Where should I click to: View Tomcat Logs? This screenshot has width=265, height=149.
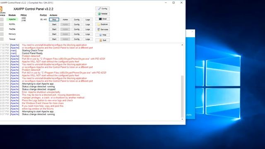[x=87, y=39]
